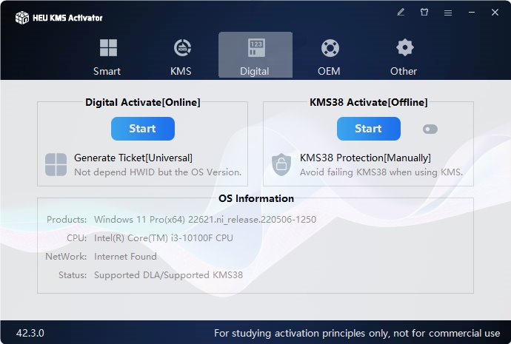Click the Digital Activate[Online] heading
Image resolution: width=511 pixels, height=344 pixels.
click(x=143, y=102)
